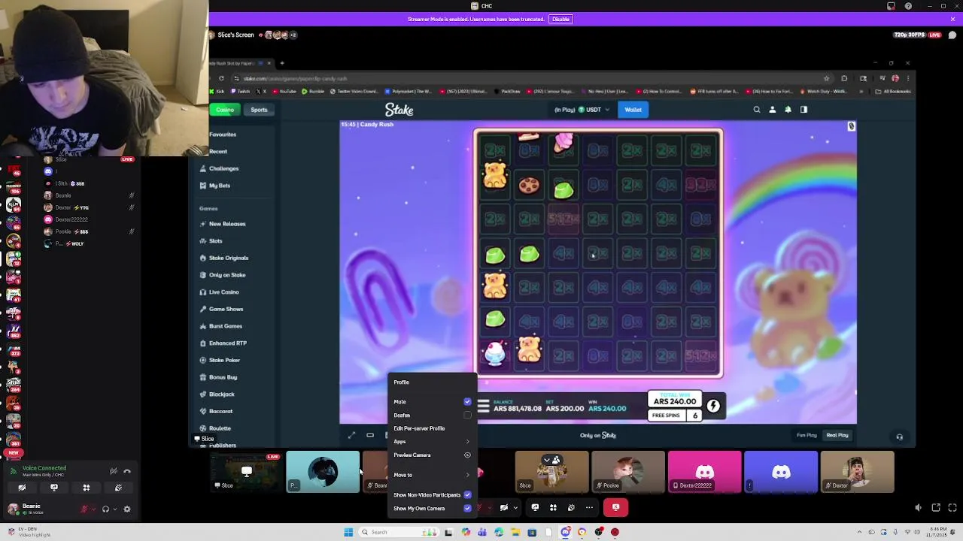Open Stake search magnifier icon
Image resolution: width=963 pixels, height=541 pixels.
(x=757, y=110)
